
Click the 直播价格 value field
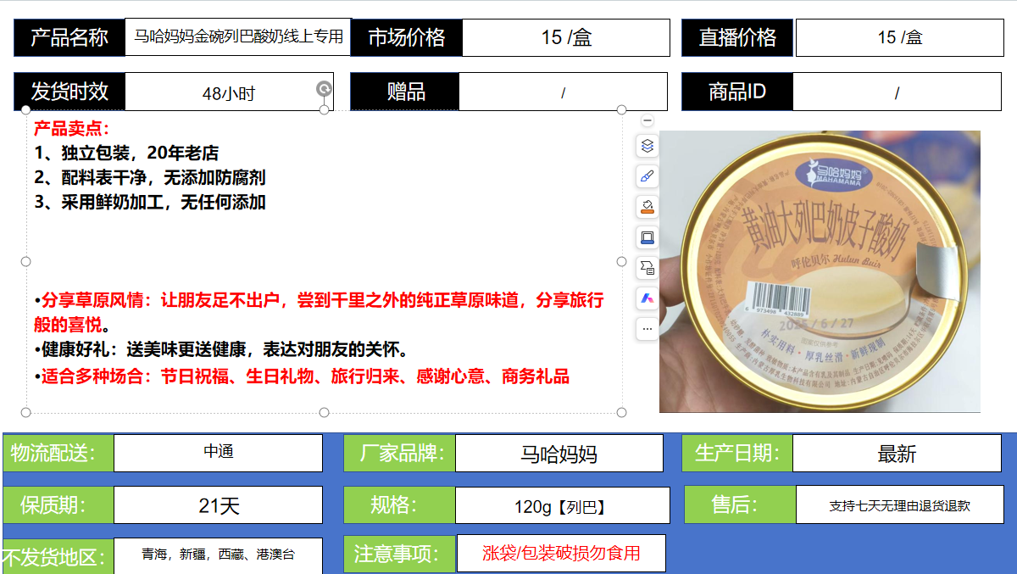pos(899,37)
